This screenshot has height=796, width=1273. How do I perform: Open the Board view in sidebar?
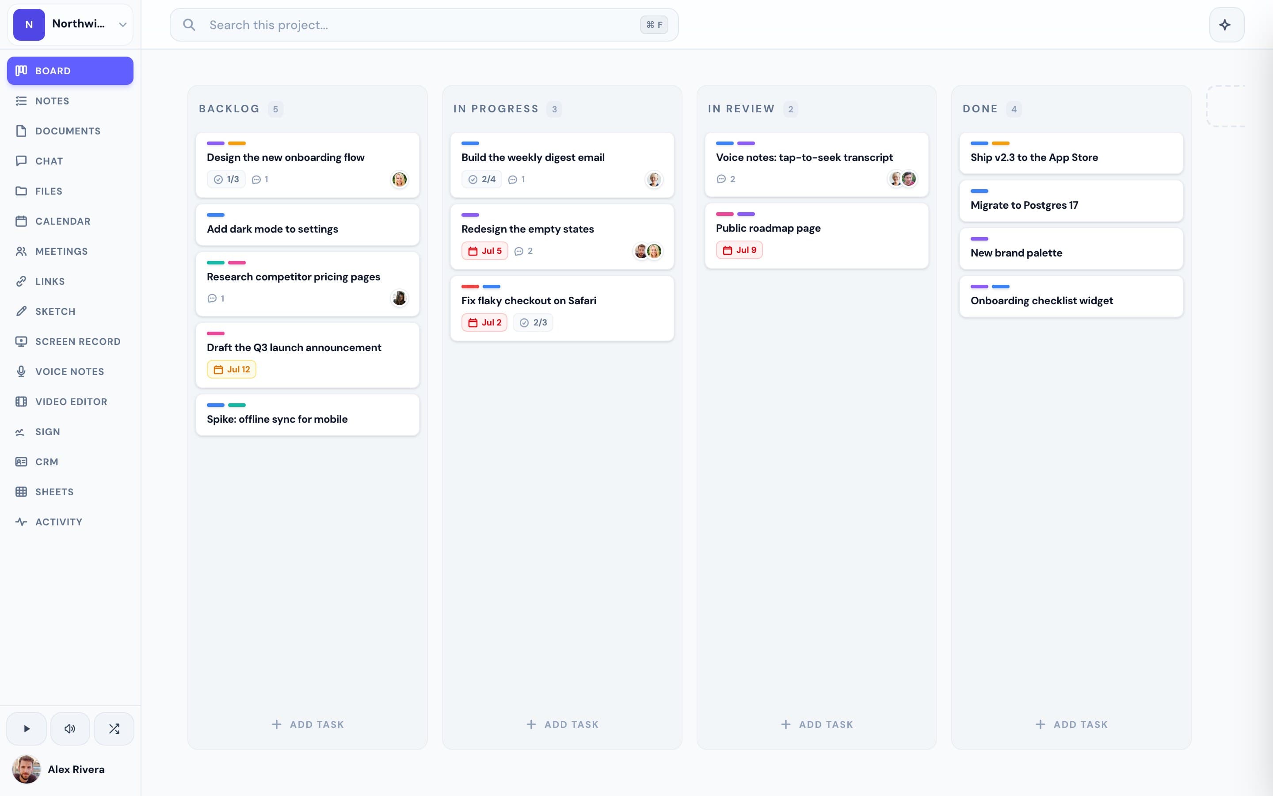[70, 71]
